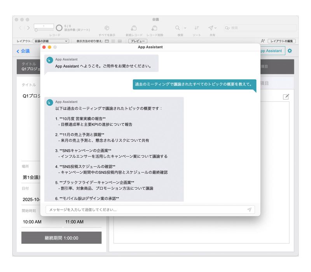
Task: Click the レイアウトの編集 button
Action: (x=281, y=41)
